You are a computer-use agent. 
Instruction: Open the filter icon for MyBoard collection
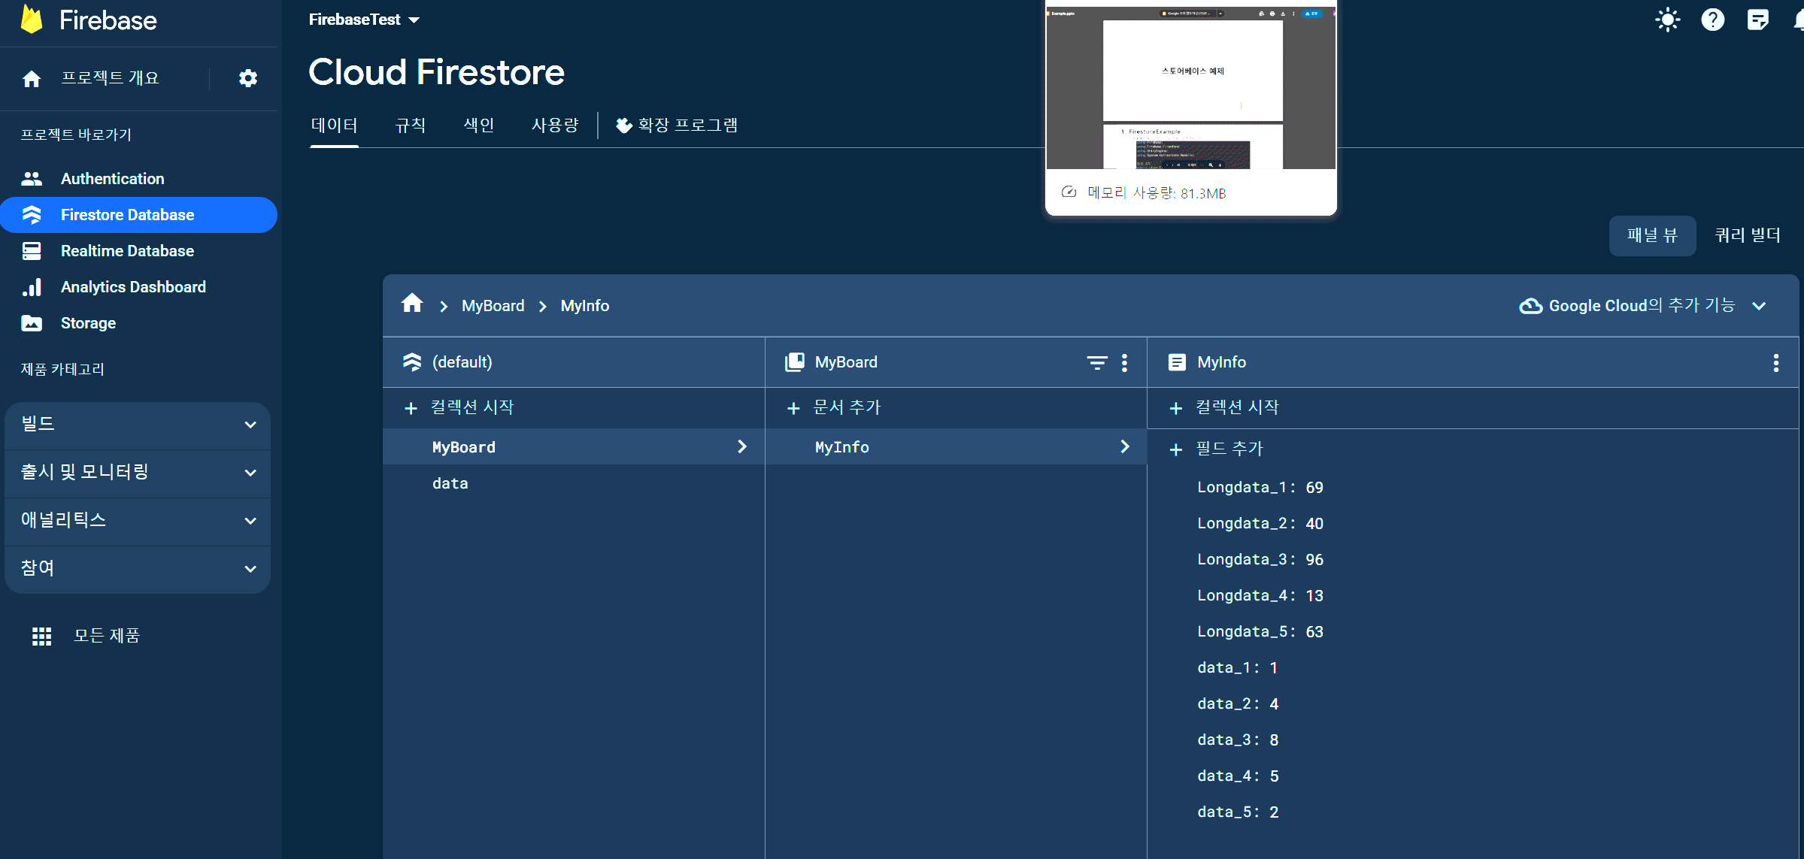pyautogui.click(x=1096, y=363)
